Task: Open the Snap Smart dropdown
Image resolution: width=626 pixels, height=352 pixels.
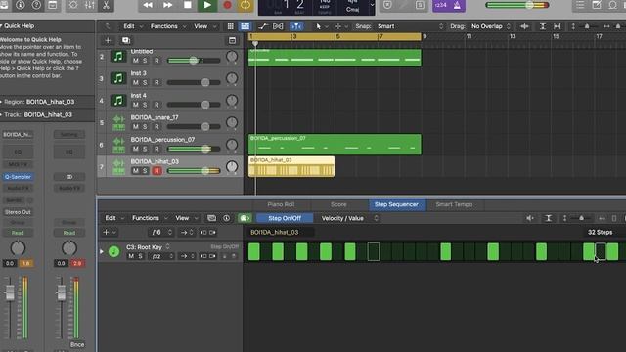Action: pyautogui.click(x=410, y=26)
